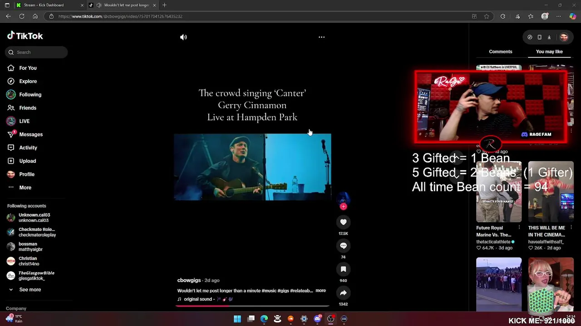Image resolution: width=581 pixels, height=326 pixels.
Task: Open the profile avatar menu top right
Action: point(564,37)
